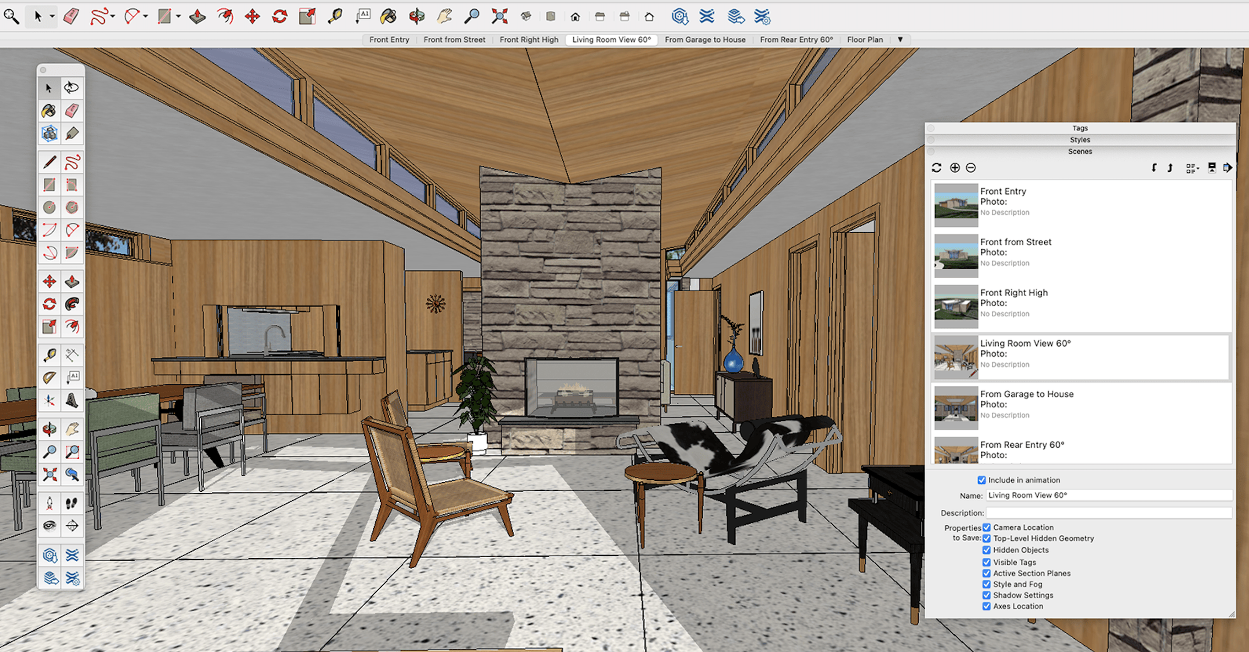The image size is (1249, 652).
Task: Open scene tabs overflow arrow
Action: point(900,39)
